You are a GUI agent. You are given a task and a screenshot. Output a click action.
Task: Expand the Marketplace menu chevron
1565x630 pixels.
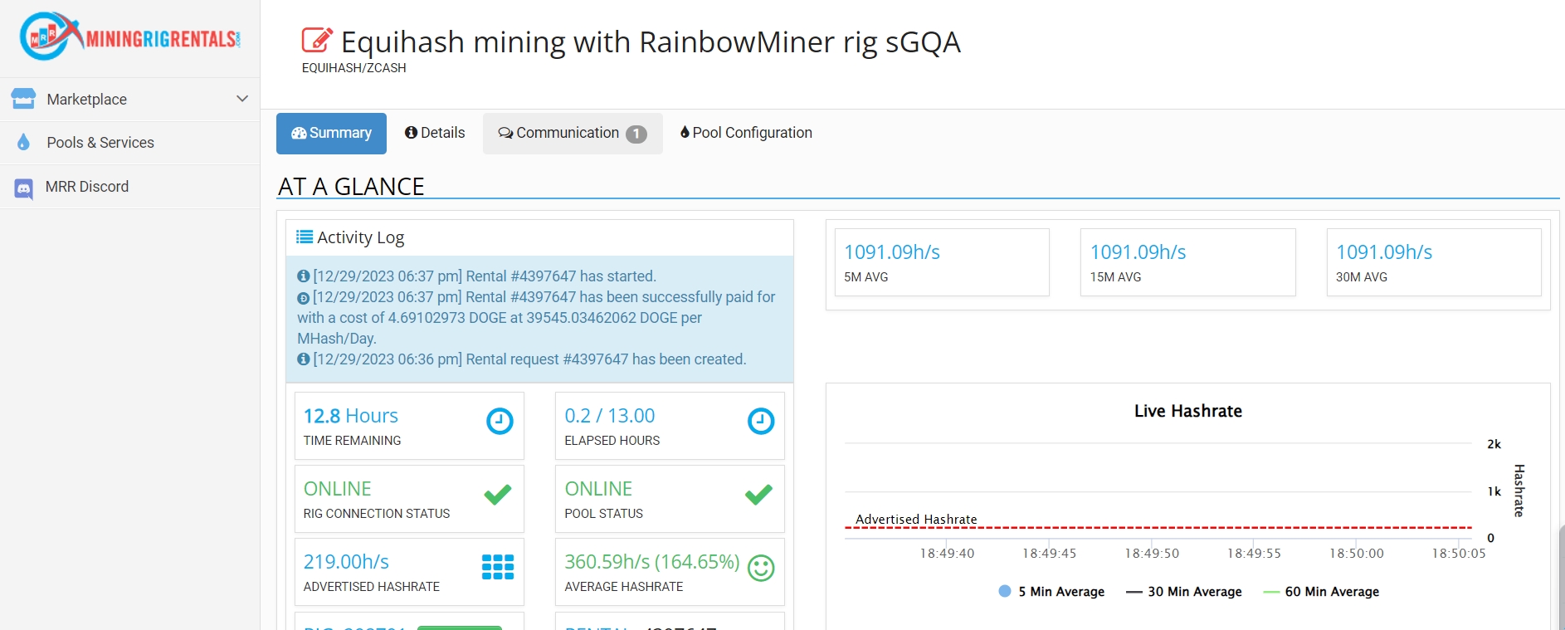click(x=242, y=99)
